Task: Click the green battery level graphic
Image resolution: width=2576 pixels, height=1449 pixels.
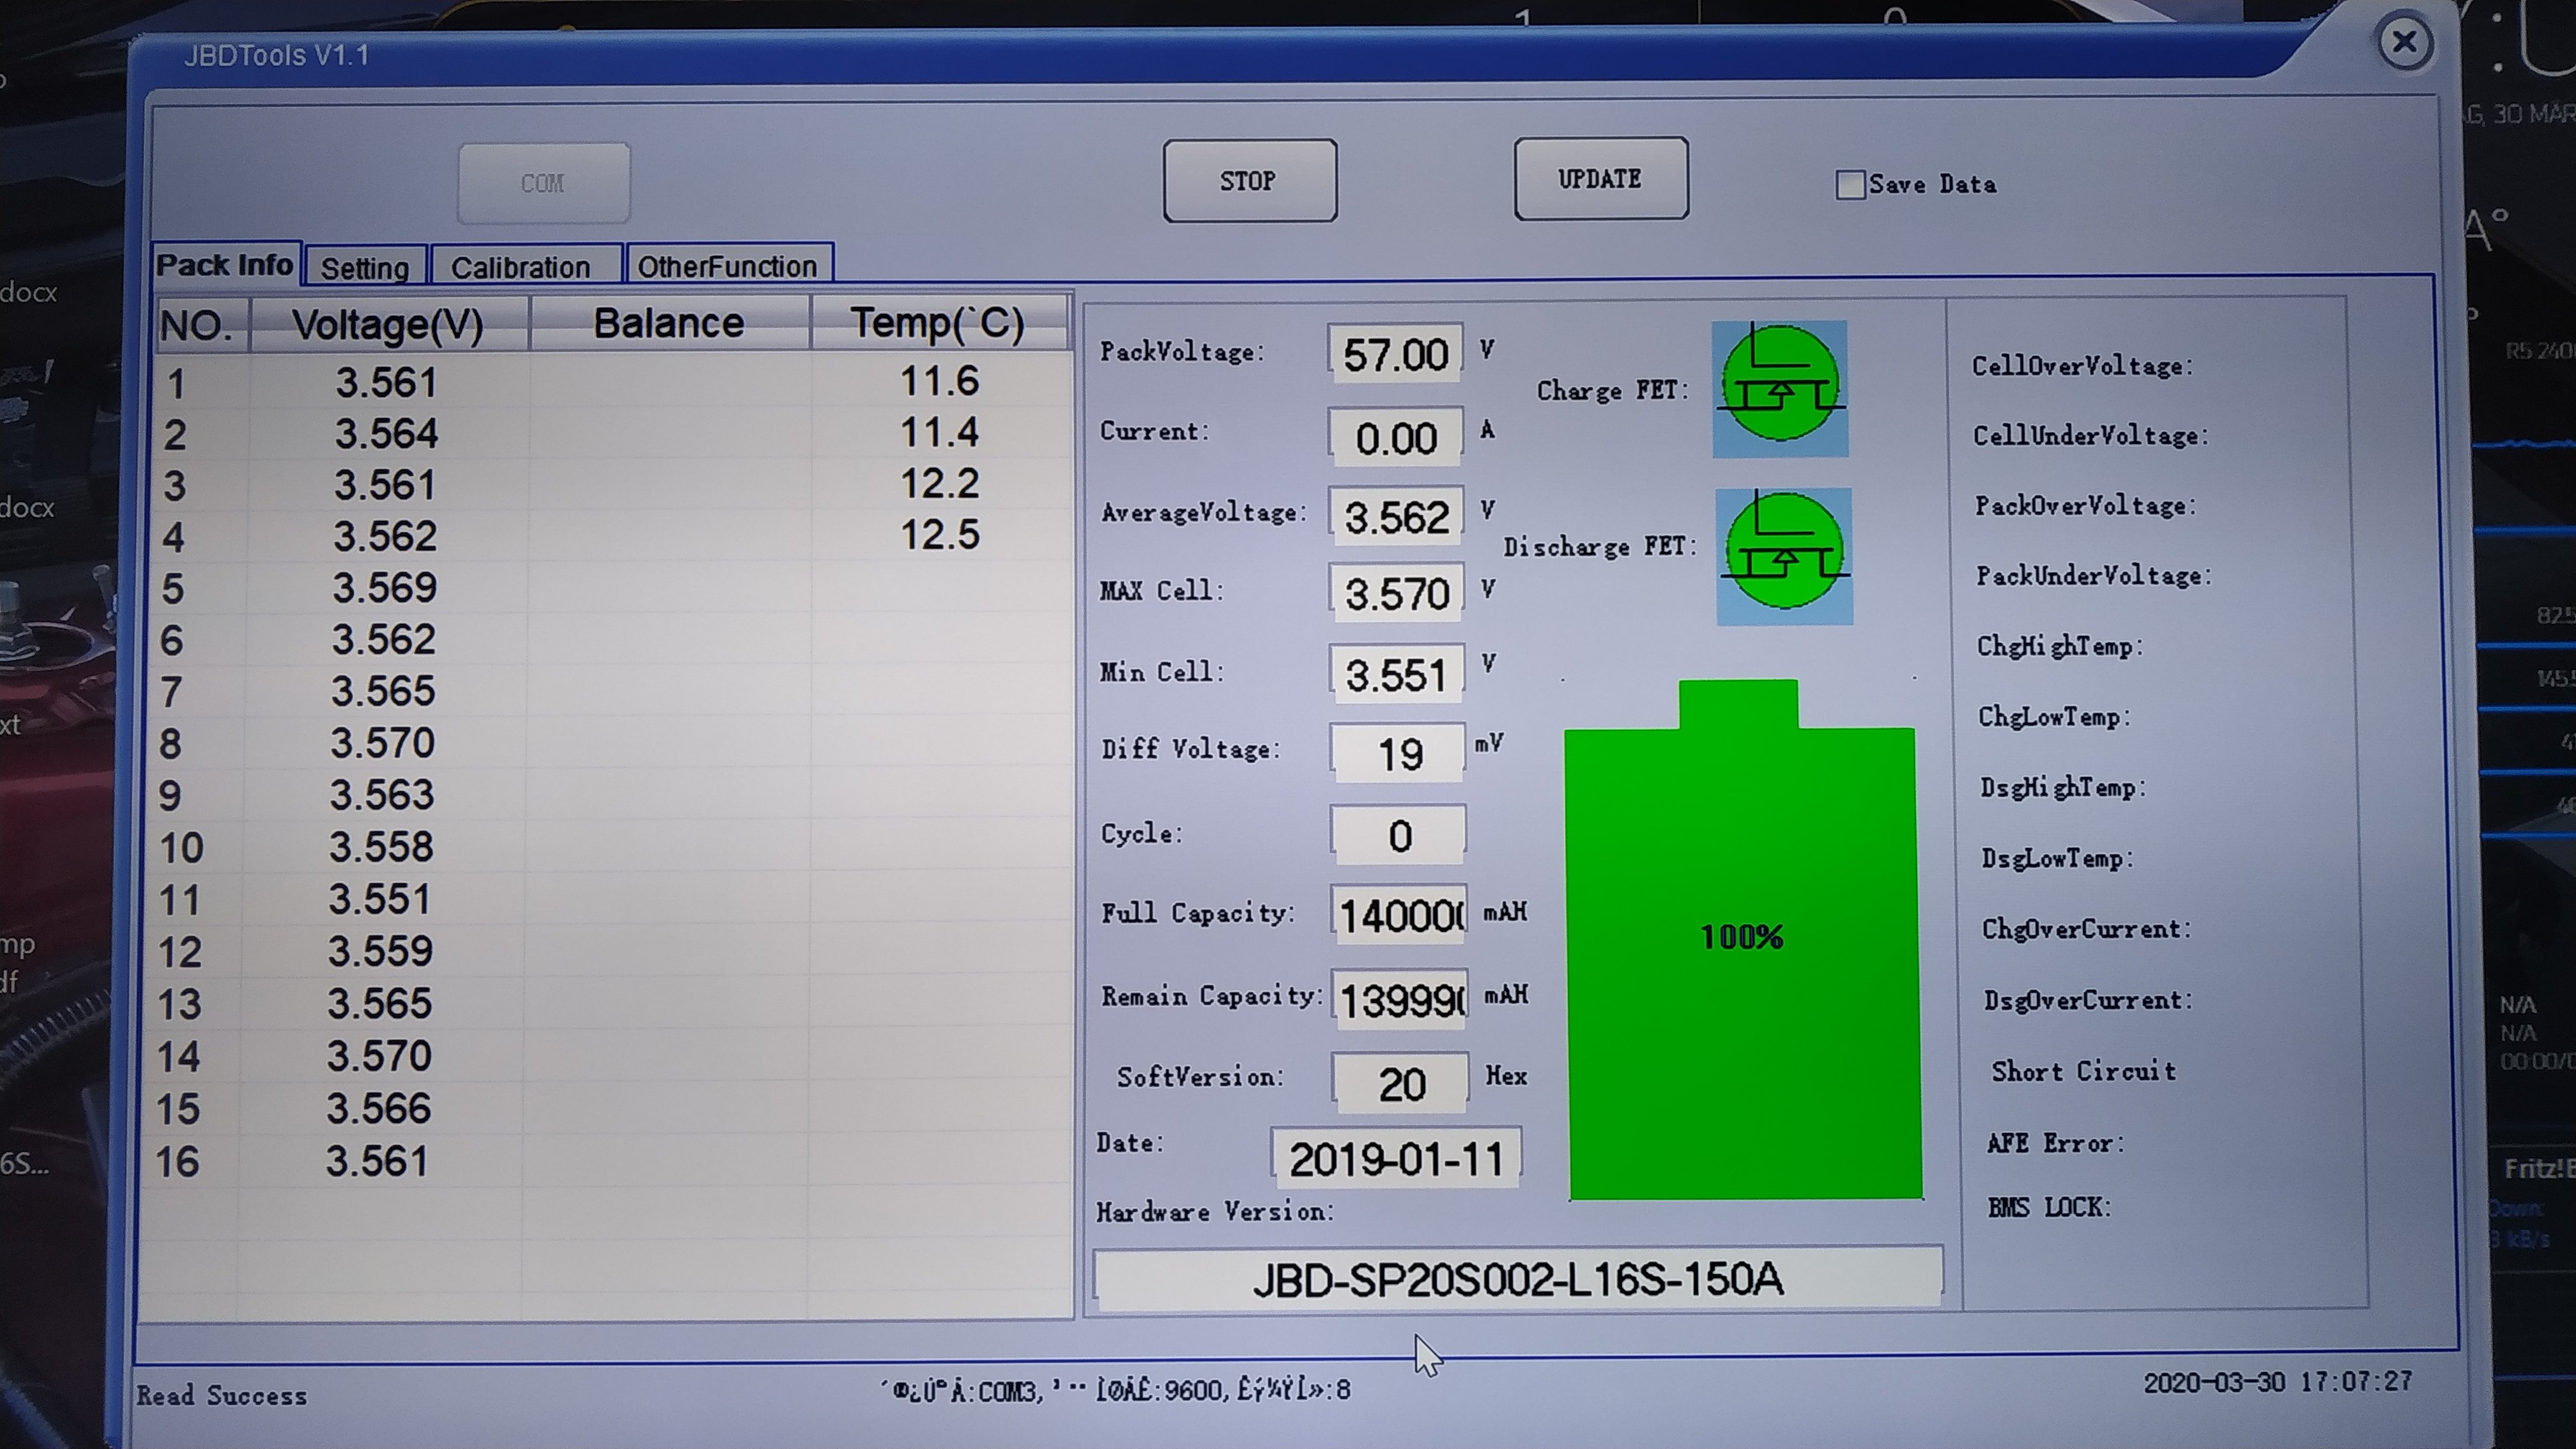Action: (1742, 960)
